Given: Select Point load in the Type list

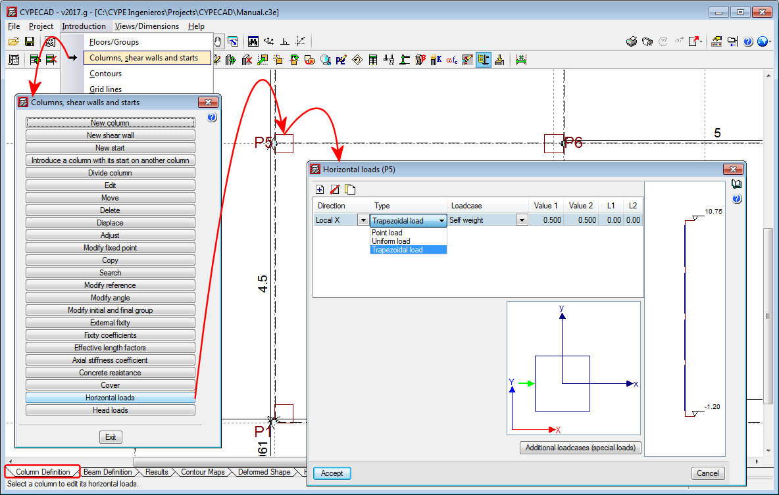Looking at the screenshot, I should point(387,233).
